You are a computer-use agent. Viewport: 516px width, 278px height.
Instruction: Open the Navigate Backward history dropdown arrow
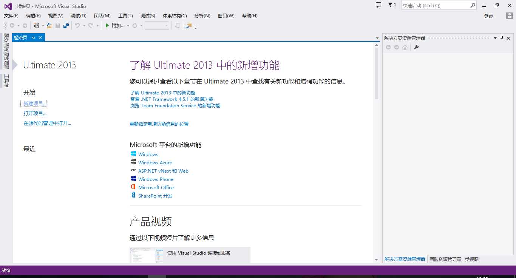[x=18, y=26]
